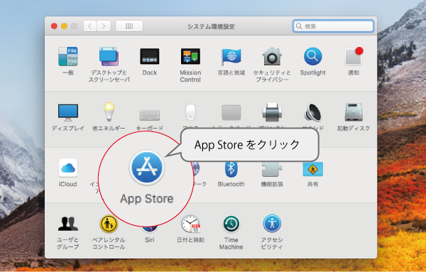Viewport: 426px width, 272px height.
Task: Open Notifications (通知) preferences
Action: point(354,57)
